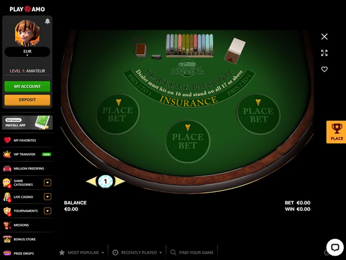Open the trophy Place leaderboard tab

tap(336, 132)
